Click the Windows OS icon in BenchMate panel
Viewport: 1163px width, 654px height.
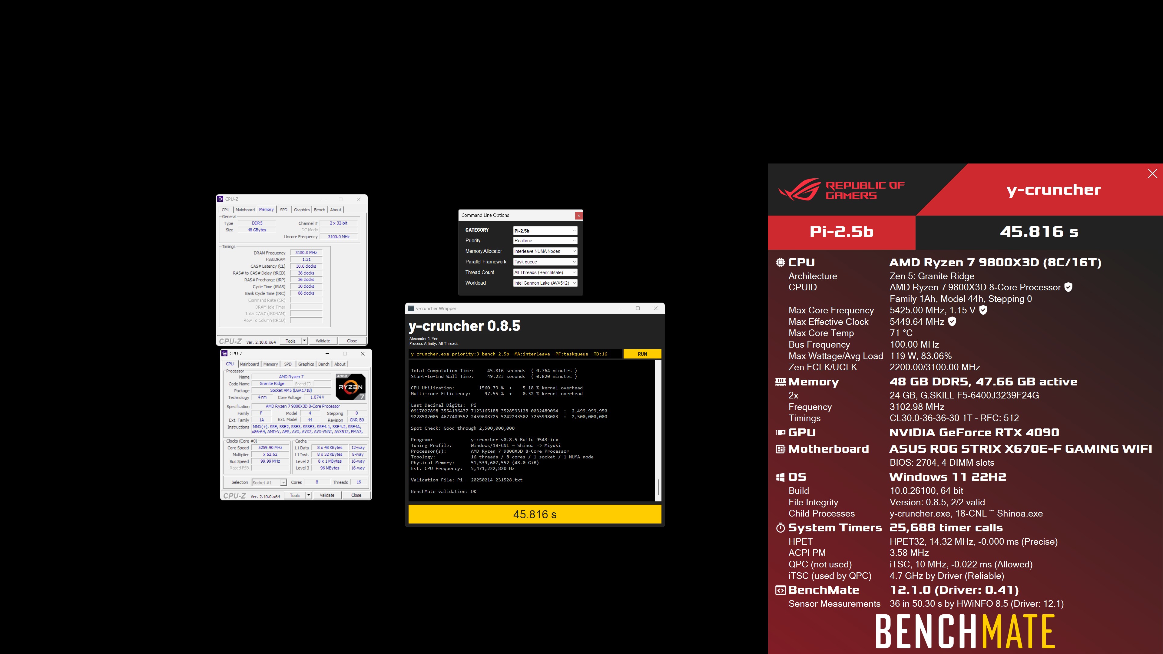[780, 477]
